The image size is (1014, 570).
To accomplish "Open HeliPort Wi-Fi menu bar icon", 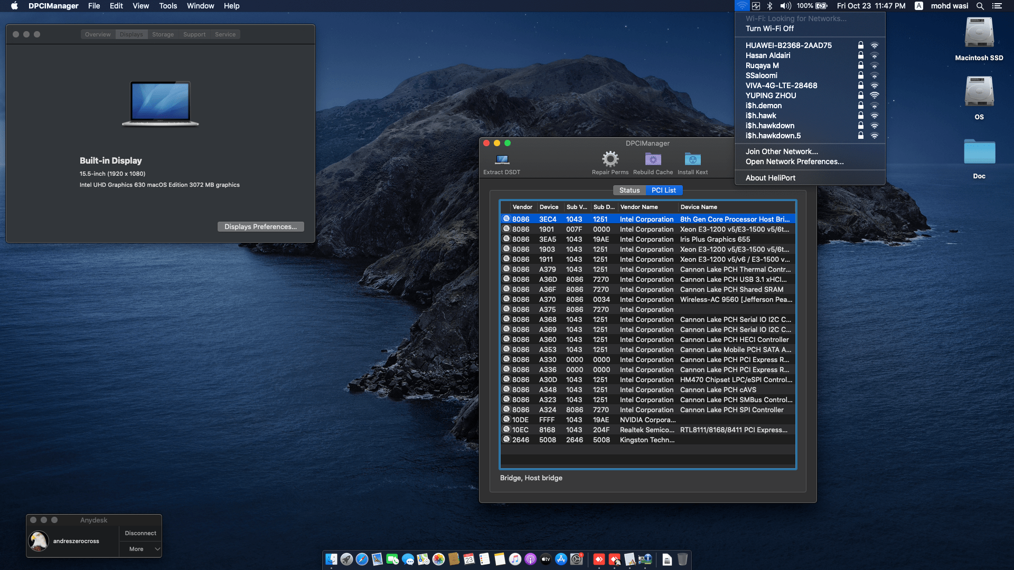I will coord(742,6).
